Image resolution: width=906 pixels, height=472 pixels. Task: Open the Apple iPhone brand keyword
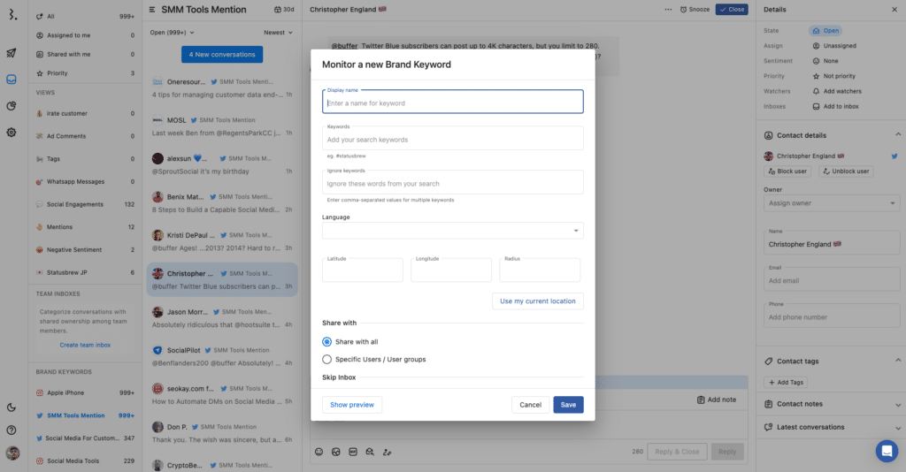click(85, 393)
